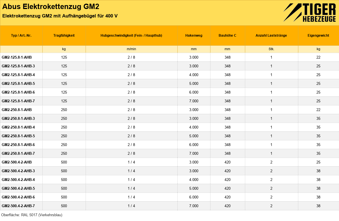The image size is (339, 221).
Task: Click the Hakenweg column header
Action: pyautogui.click(x=194, y=36)
